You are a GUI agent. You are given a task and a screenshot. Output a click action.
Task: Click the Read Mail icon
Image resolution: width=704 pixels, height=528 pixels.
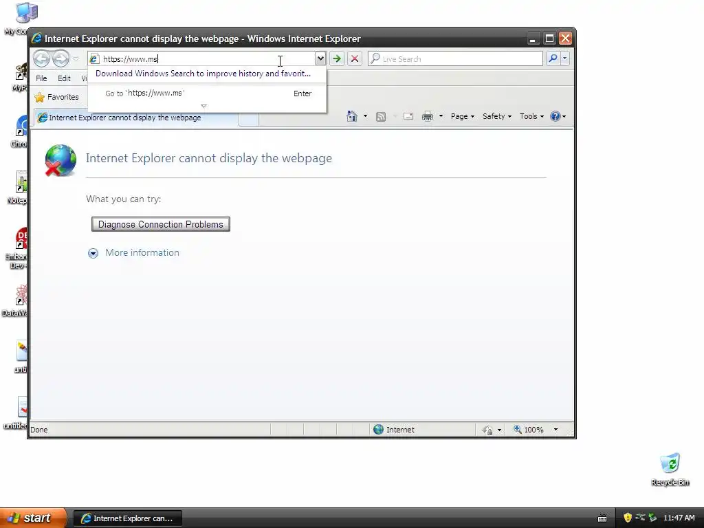tap(408, 116)
